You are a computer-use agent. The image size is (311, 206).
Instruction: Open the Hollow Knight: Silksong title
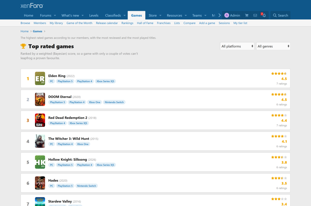[67, 159]
